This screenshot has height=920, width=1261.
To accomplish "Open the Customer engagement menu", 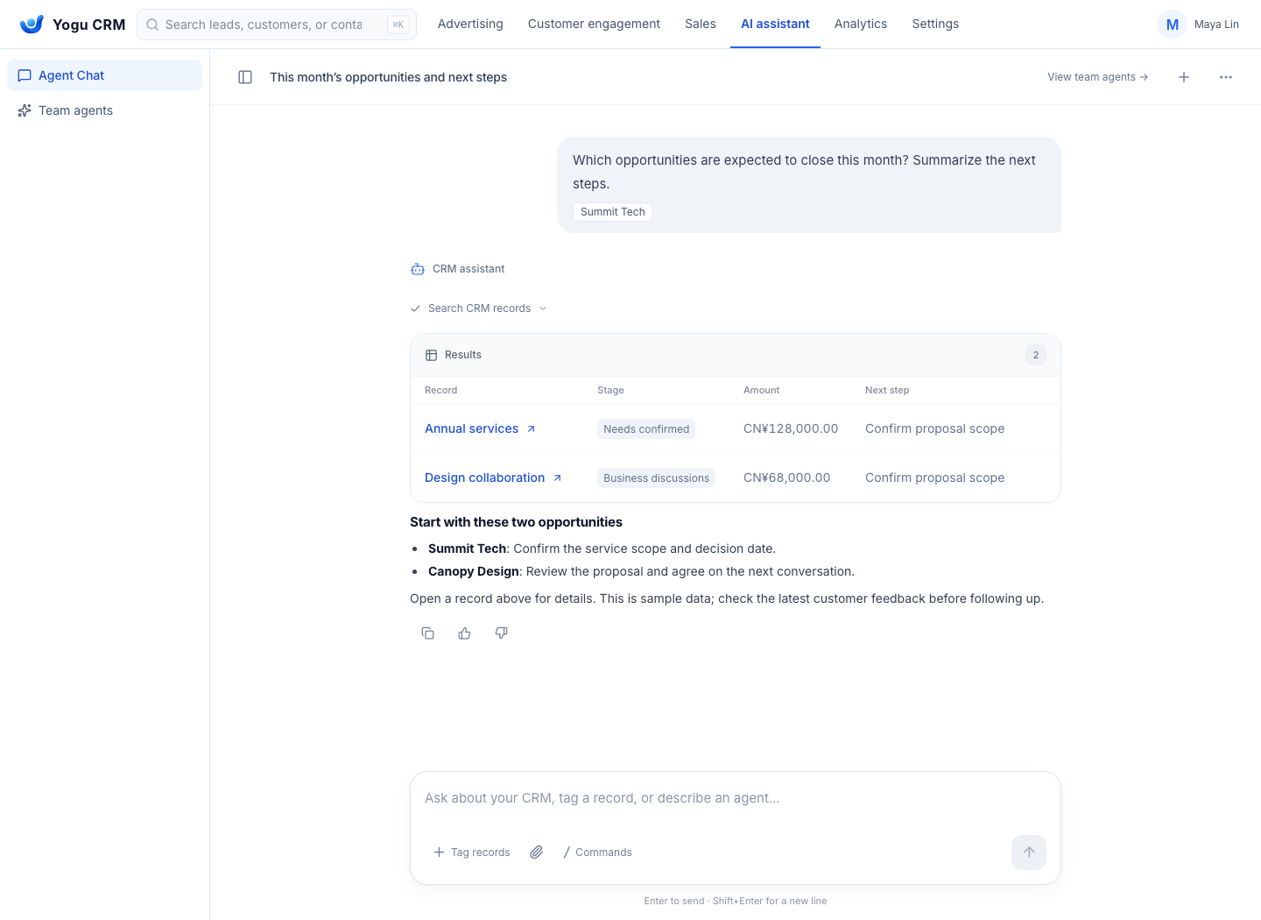I will tap(594, 24).
